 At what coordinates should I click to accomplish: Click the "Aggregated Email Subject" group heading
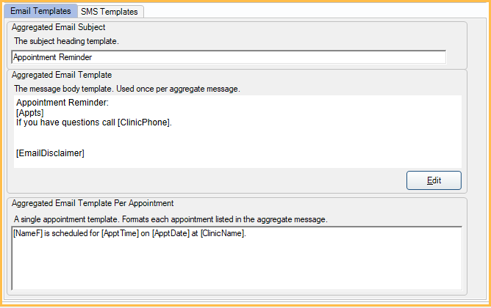click(58, 27)
